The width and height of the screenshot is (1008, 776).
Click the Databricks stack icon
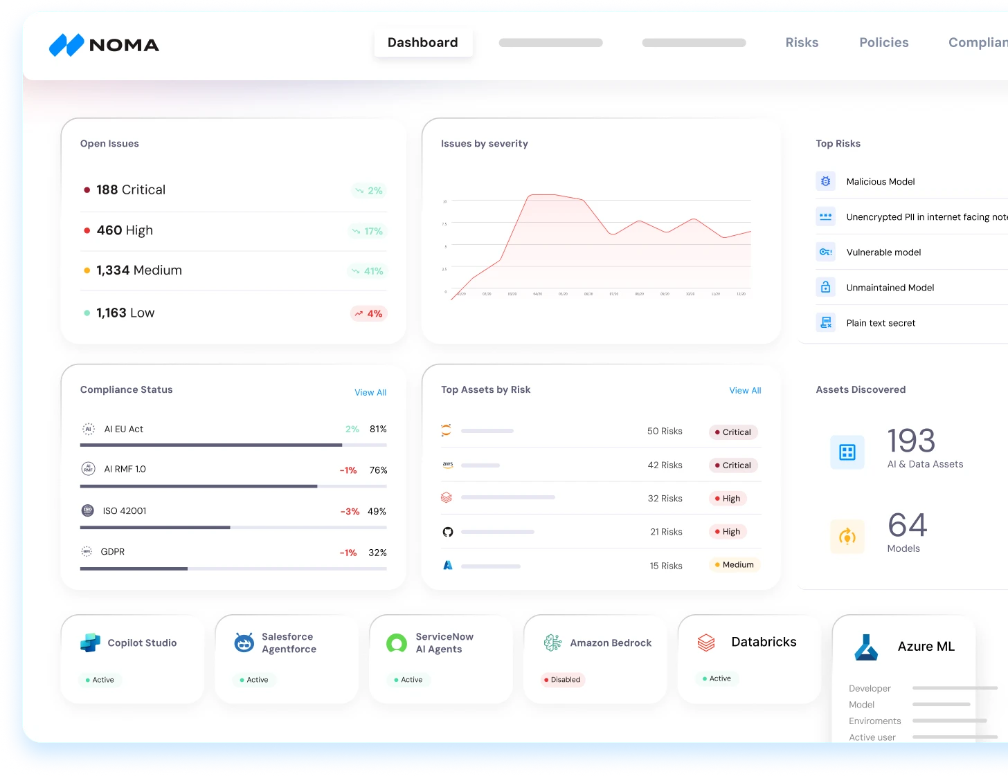click(705, 642)
